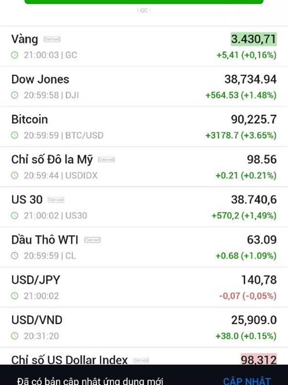The width and height of the screenshot is (288, 385).
Task: Click the clock icon under Bitcoin
Action: (x=15, y=135)
